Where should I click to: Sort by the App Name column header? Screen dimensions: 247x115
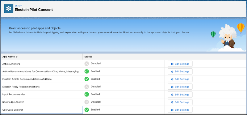pos(42,57)
